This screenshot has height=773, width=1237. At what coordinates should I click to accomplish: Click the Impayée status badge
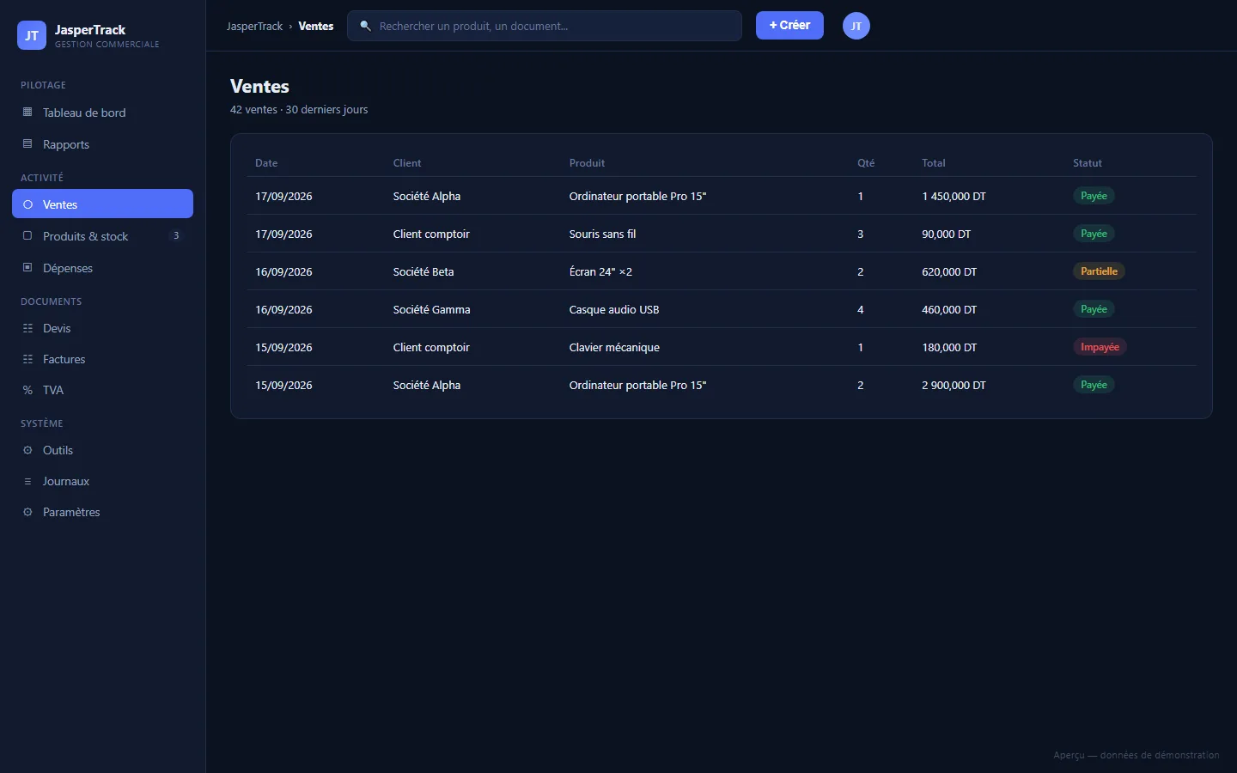click(1100, 347)
